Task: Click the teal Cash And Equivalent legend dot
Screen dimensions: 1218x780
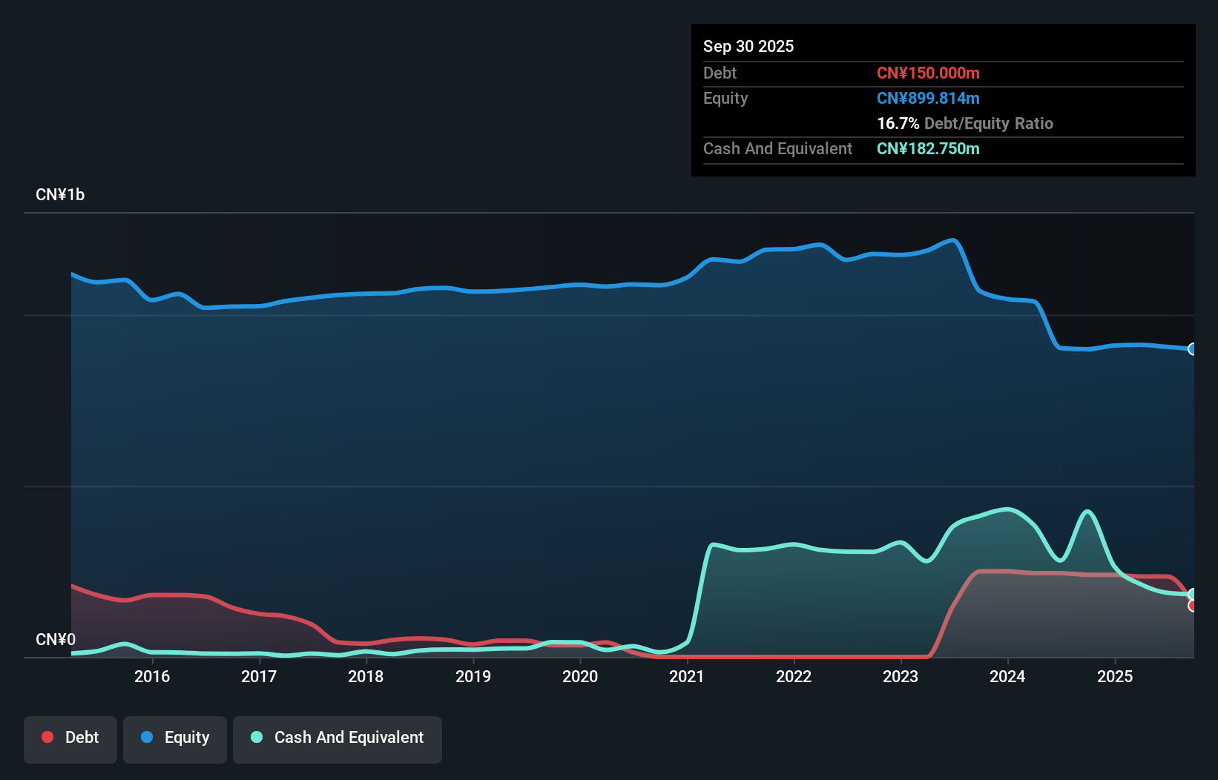Action: point(257,737)
